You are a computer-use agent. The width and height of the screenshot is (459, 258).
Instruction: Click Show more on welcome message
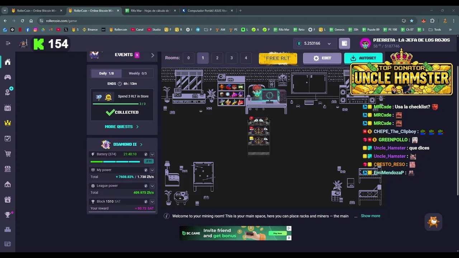coord(370,216)
